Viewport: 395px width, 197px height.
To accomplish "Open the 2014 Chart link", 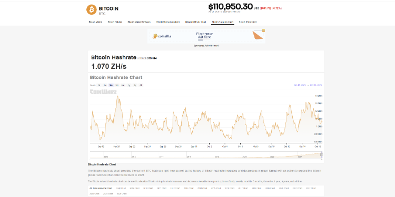I will click(203, 188).
